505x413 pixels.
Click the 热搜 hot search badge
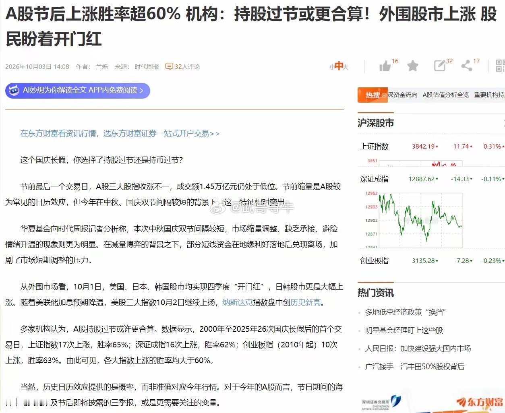coord(373,95)
